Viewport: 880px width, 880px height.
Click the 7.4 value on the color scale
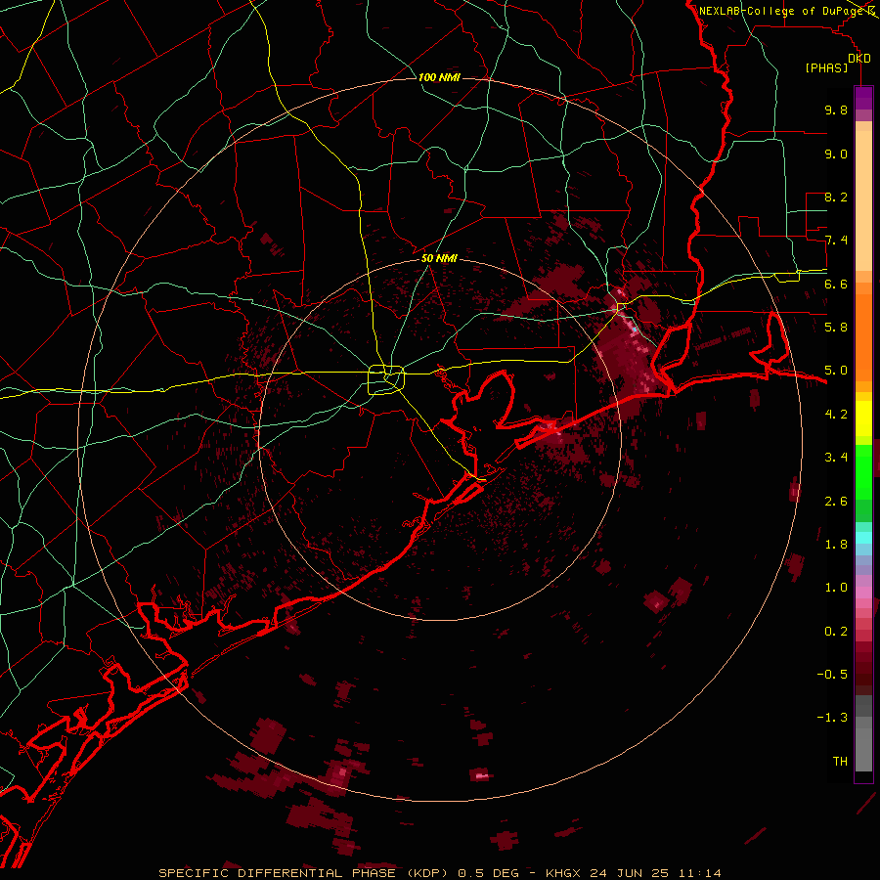pyautogui.click(x=836, y=241)
